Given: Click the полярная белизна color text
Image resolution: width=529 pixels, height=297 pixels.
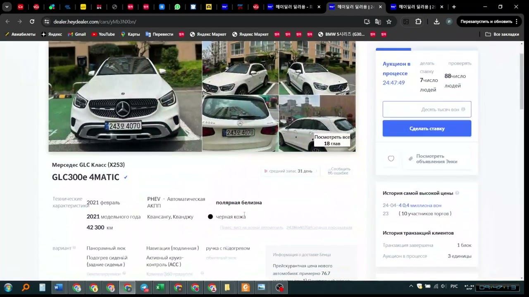Looking at the screenshot, I should pos(239,203).
